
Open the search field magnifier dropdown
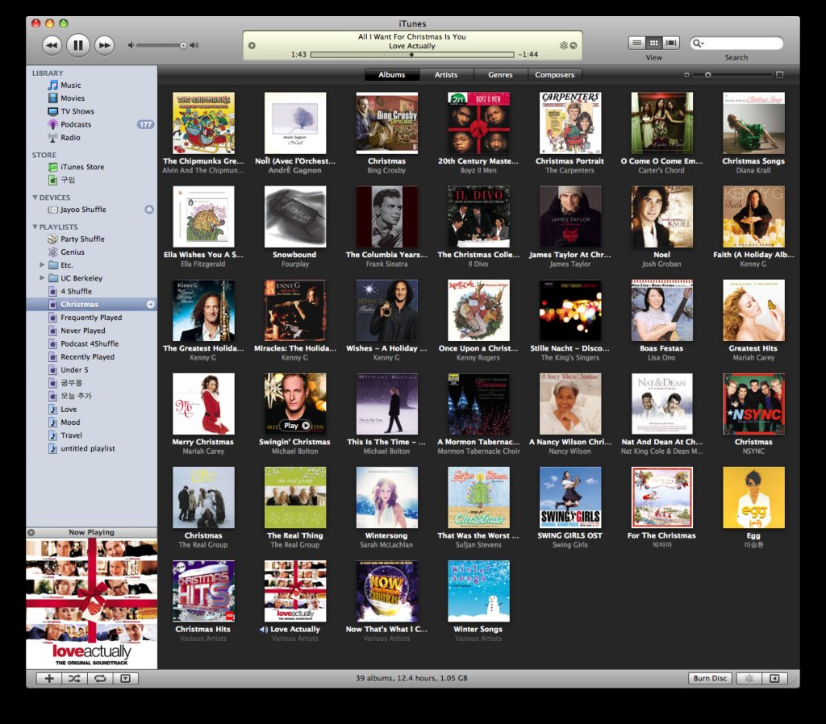(x=699, y=44)
